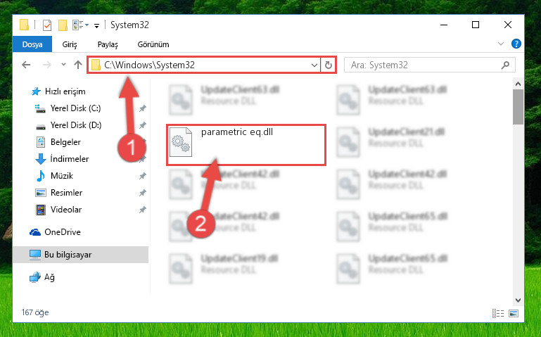This screenshot has width=541, height=337.
Task: Click the Properties quick access icon
Action: tap(47, 25)
